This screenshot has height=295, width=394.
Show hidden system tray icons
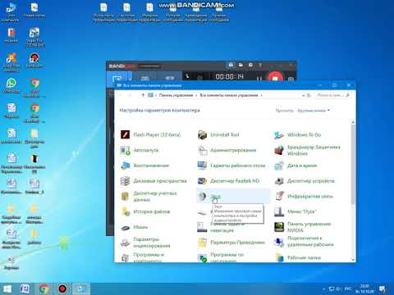323,288
